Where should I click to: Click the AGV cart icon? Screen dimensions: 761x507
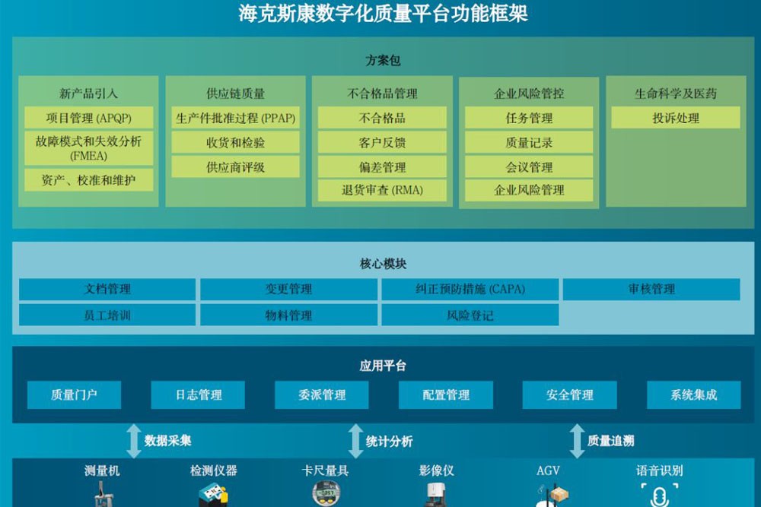[551, 496]
